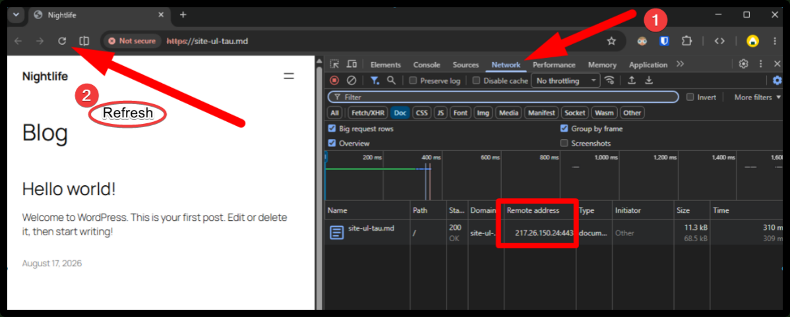Uncheck Group by frame
Viewport: 790px width, 317px height.
(564, 129)
